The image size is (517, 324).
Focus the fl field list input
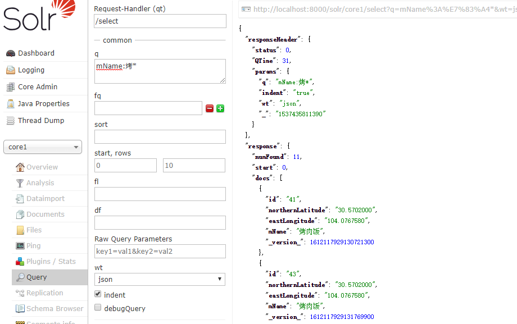point(160,194)
